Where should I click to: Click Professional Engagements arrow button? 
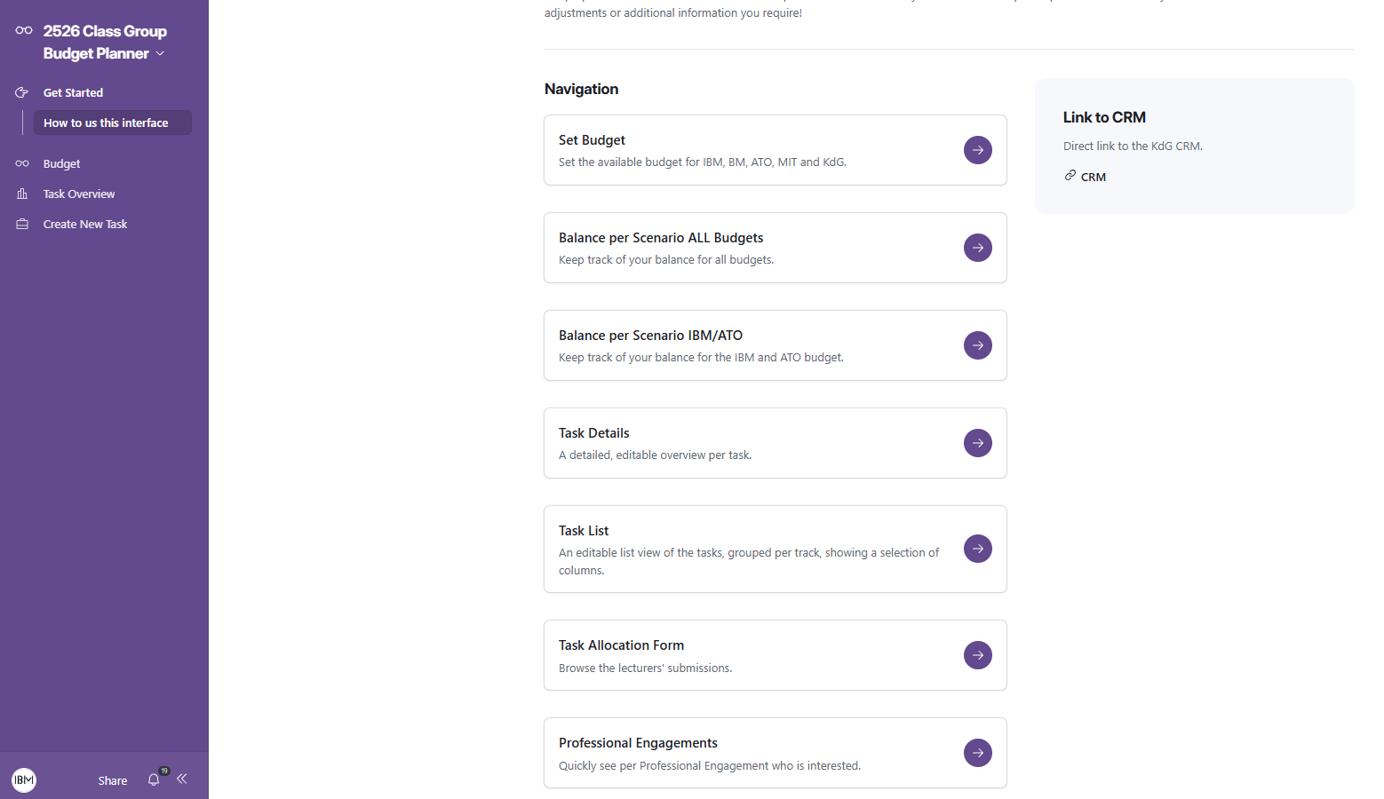pos(977,753)
